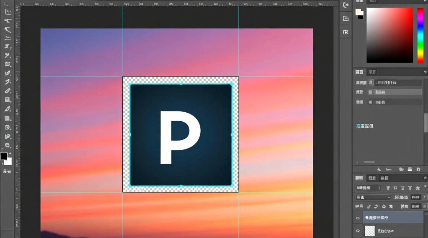The width and height of the screenshot is (428, 238).
Task: Click the highlighted field in the second properties row
Action: pyautogui.click(x=398, y=92)
